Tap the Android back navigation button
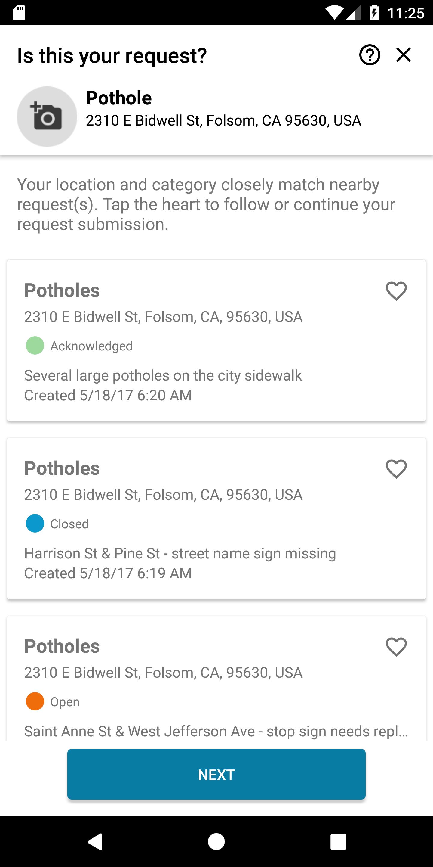Image resolution: width=433 pixels, height=867 pixels. click(x=95, y=841)
